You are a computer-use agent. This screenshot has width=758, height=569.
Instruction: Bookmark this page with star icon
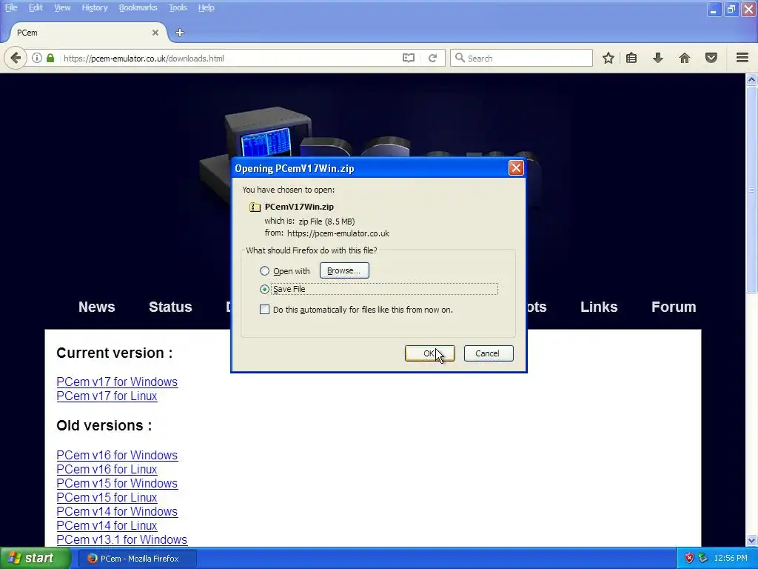tap(608, 58)
